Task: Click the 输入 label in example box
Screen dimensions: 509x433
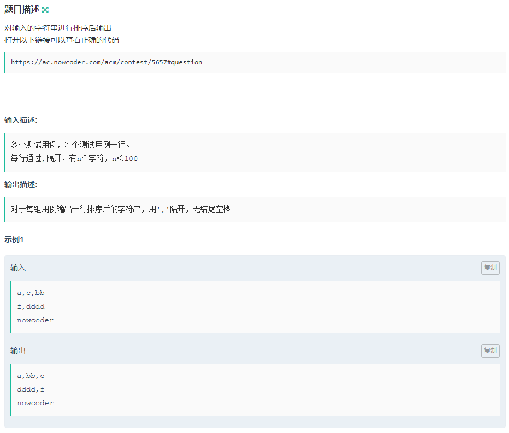Action: point(18,268)
